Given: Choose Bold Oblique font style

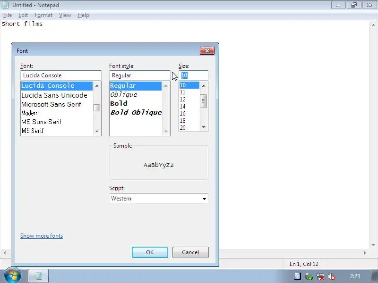Looking at the screenshot, I should click(136, 112).
